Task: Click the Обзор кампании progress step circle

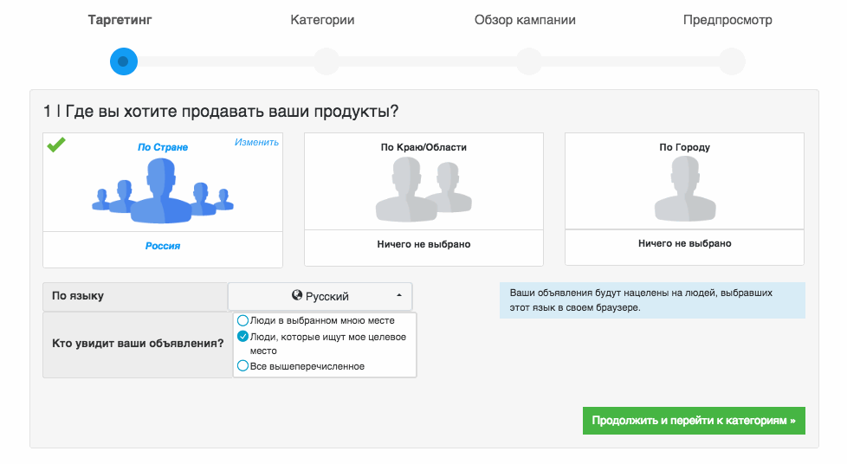Action: pyautogui.click(x=529, y=61)
